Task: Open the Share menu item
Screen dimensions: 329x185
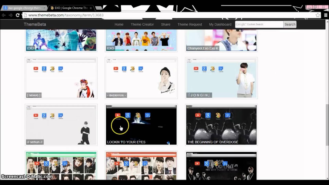Action: pos(166,24)
